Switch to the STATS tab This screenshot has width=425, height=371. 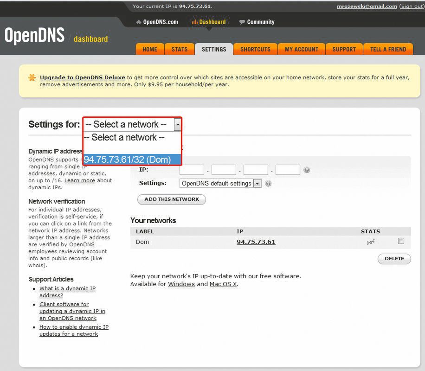[180, 49]
